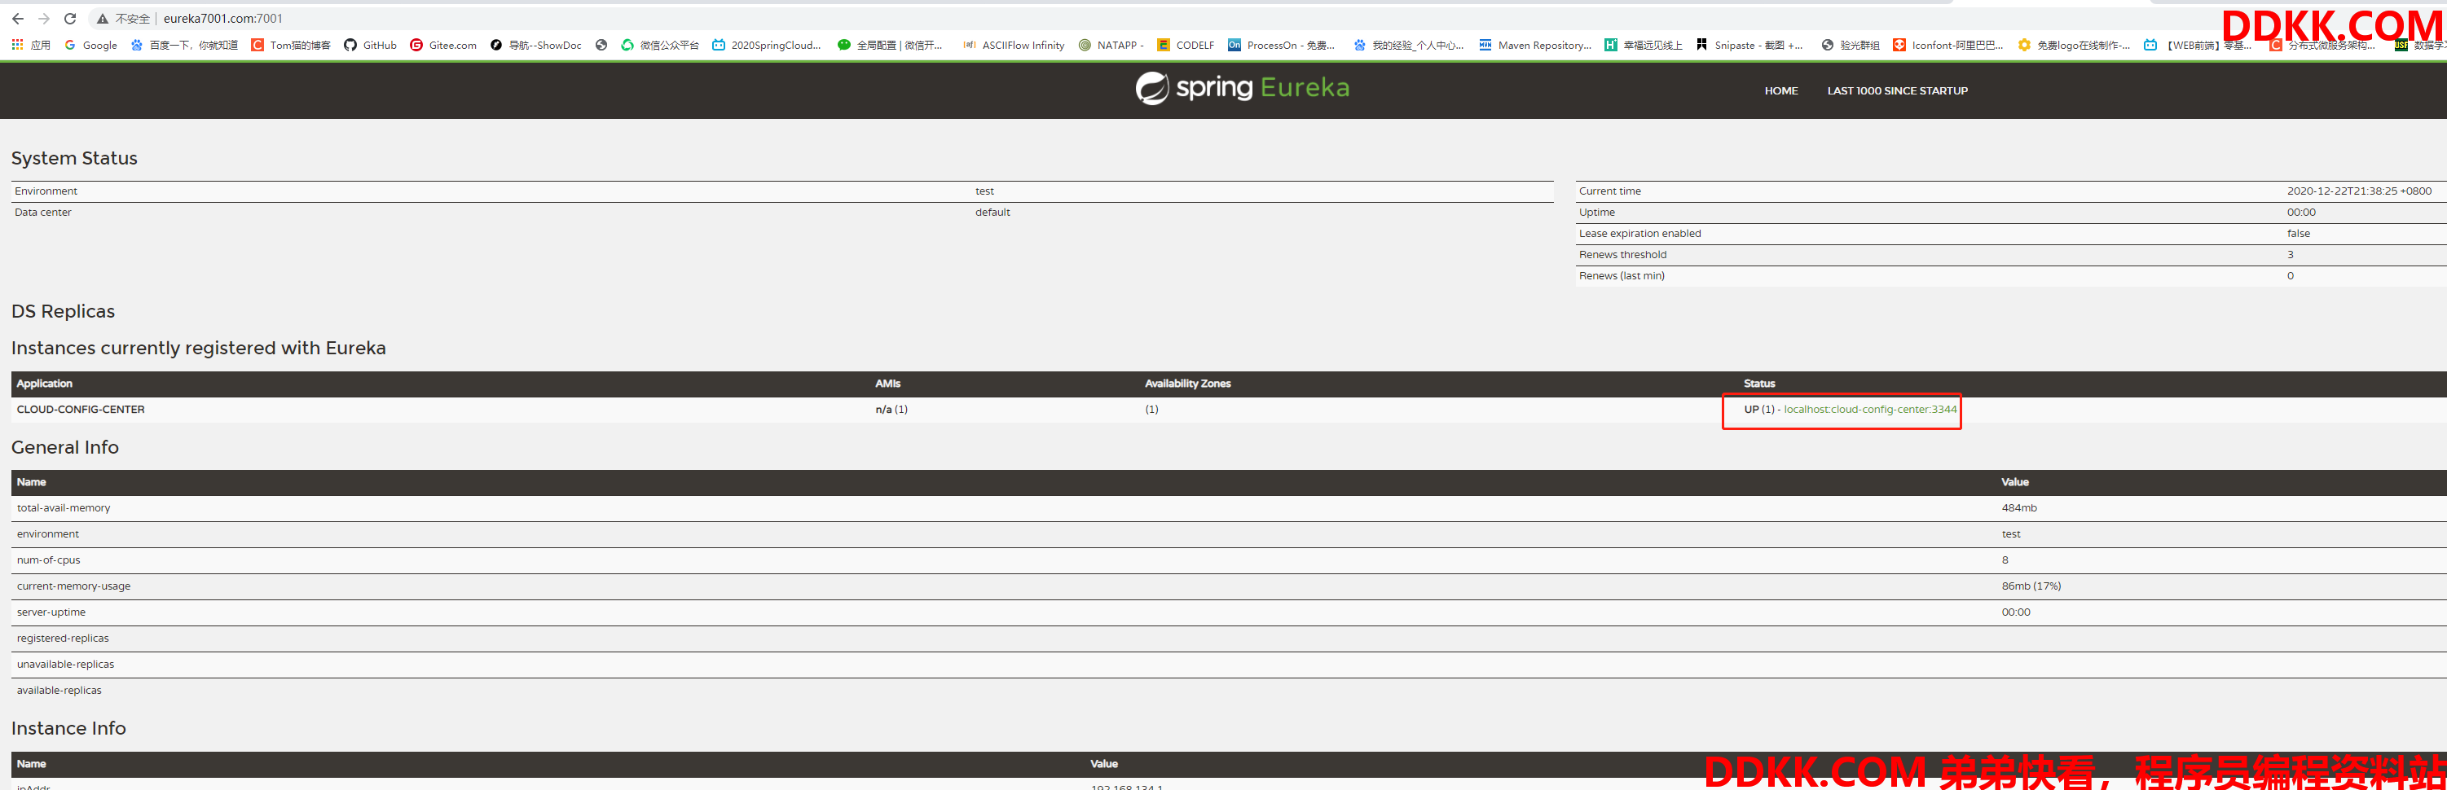2447x790 pixels.
Task: Open the 2020SpringCloud bookmark
Action: 767,45
